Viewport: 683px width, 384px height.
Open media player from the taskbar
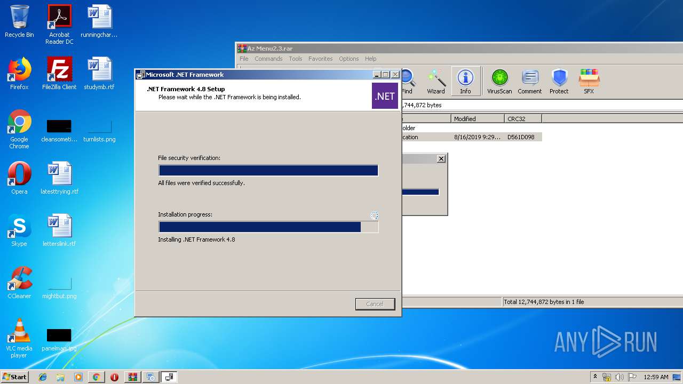(78, 377)
